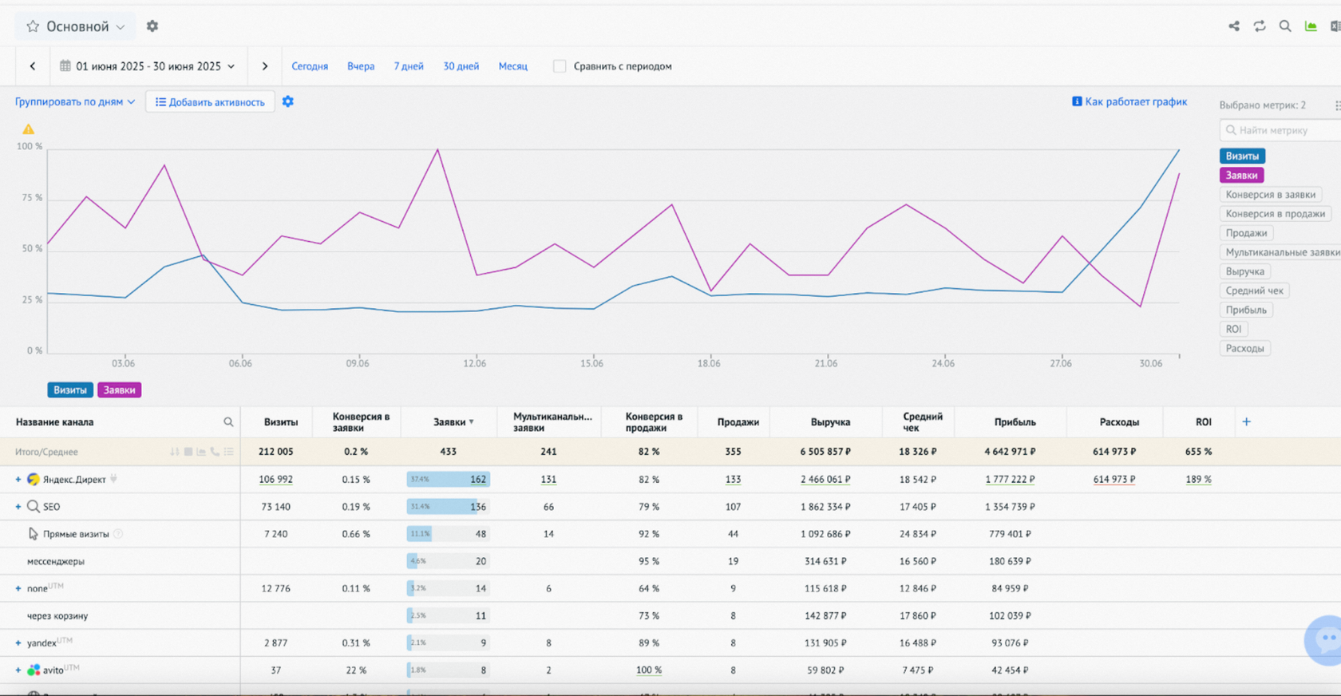This screenshot has width=1341, height=696.
Task: Click the green chart view icon
Action: tap(1311, 26)
